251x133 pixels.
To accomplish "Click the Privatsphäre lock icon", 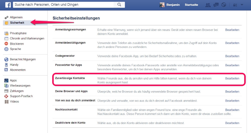I will point(7,33).
